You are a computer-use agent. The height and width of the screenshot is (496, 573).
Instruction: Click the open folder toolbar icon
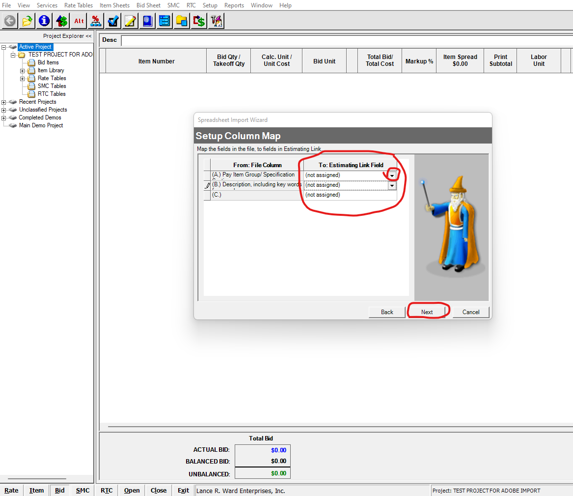pos(27,21)
